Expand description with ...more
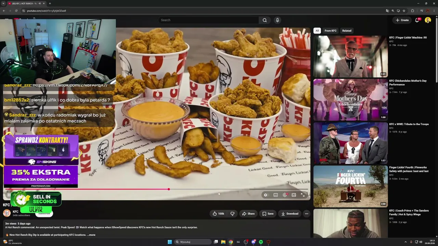 (x=91, y=235)
